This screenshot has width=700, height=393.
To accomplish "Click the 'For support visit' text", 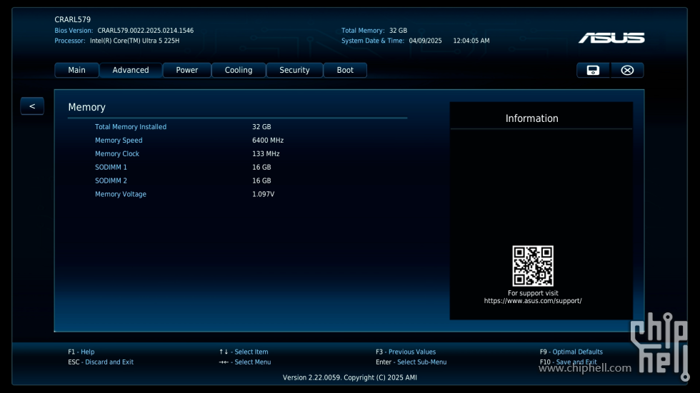I will [x=533, y=293].
